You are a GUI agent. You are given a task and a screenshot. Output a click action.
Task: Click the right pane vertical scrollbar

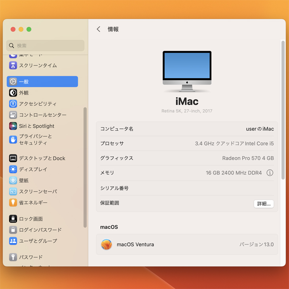[x=283, y=110]
